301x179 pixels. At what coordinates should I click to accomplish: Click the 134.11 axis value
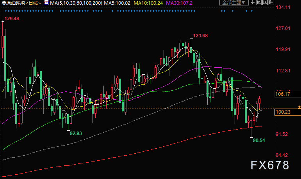(x=283, y=7)
